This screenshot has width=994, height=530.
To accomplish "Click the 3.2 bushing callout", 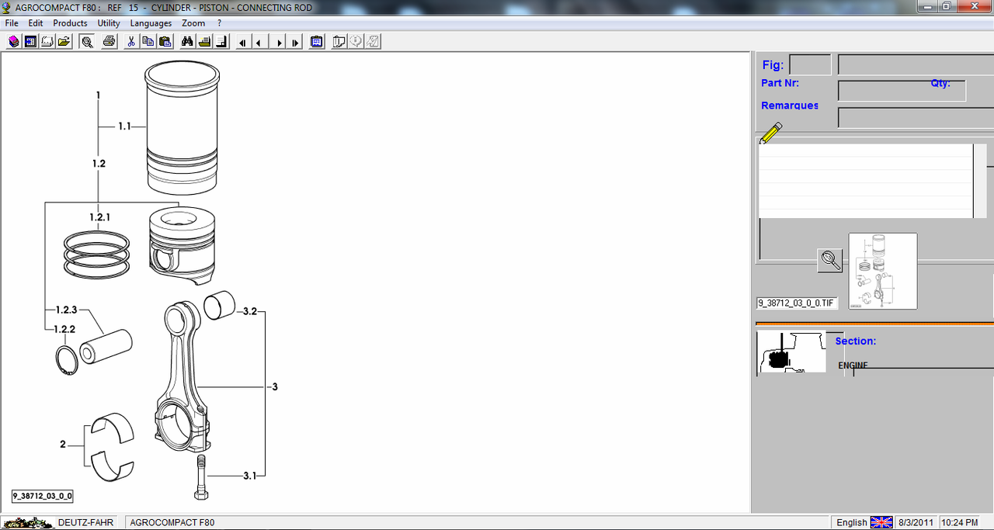I will click(x=249, y=311).
